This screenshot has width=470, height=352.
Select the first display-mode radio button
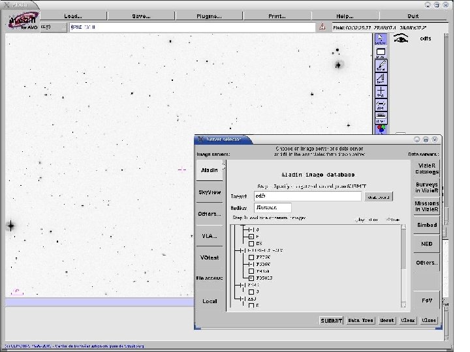click(x=357, y=220)
